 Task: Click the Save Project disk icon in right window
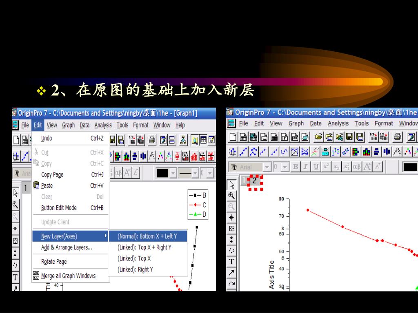coord(349,137)
